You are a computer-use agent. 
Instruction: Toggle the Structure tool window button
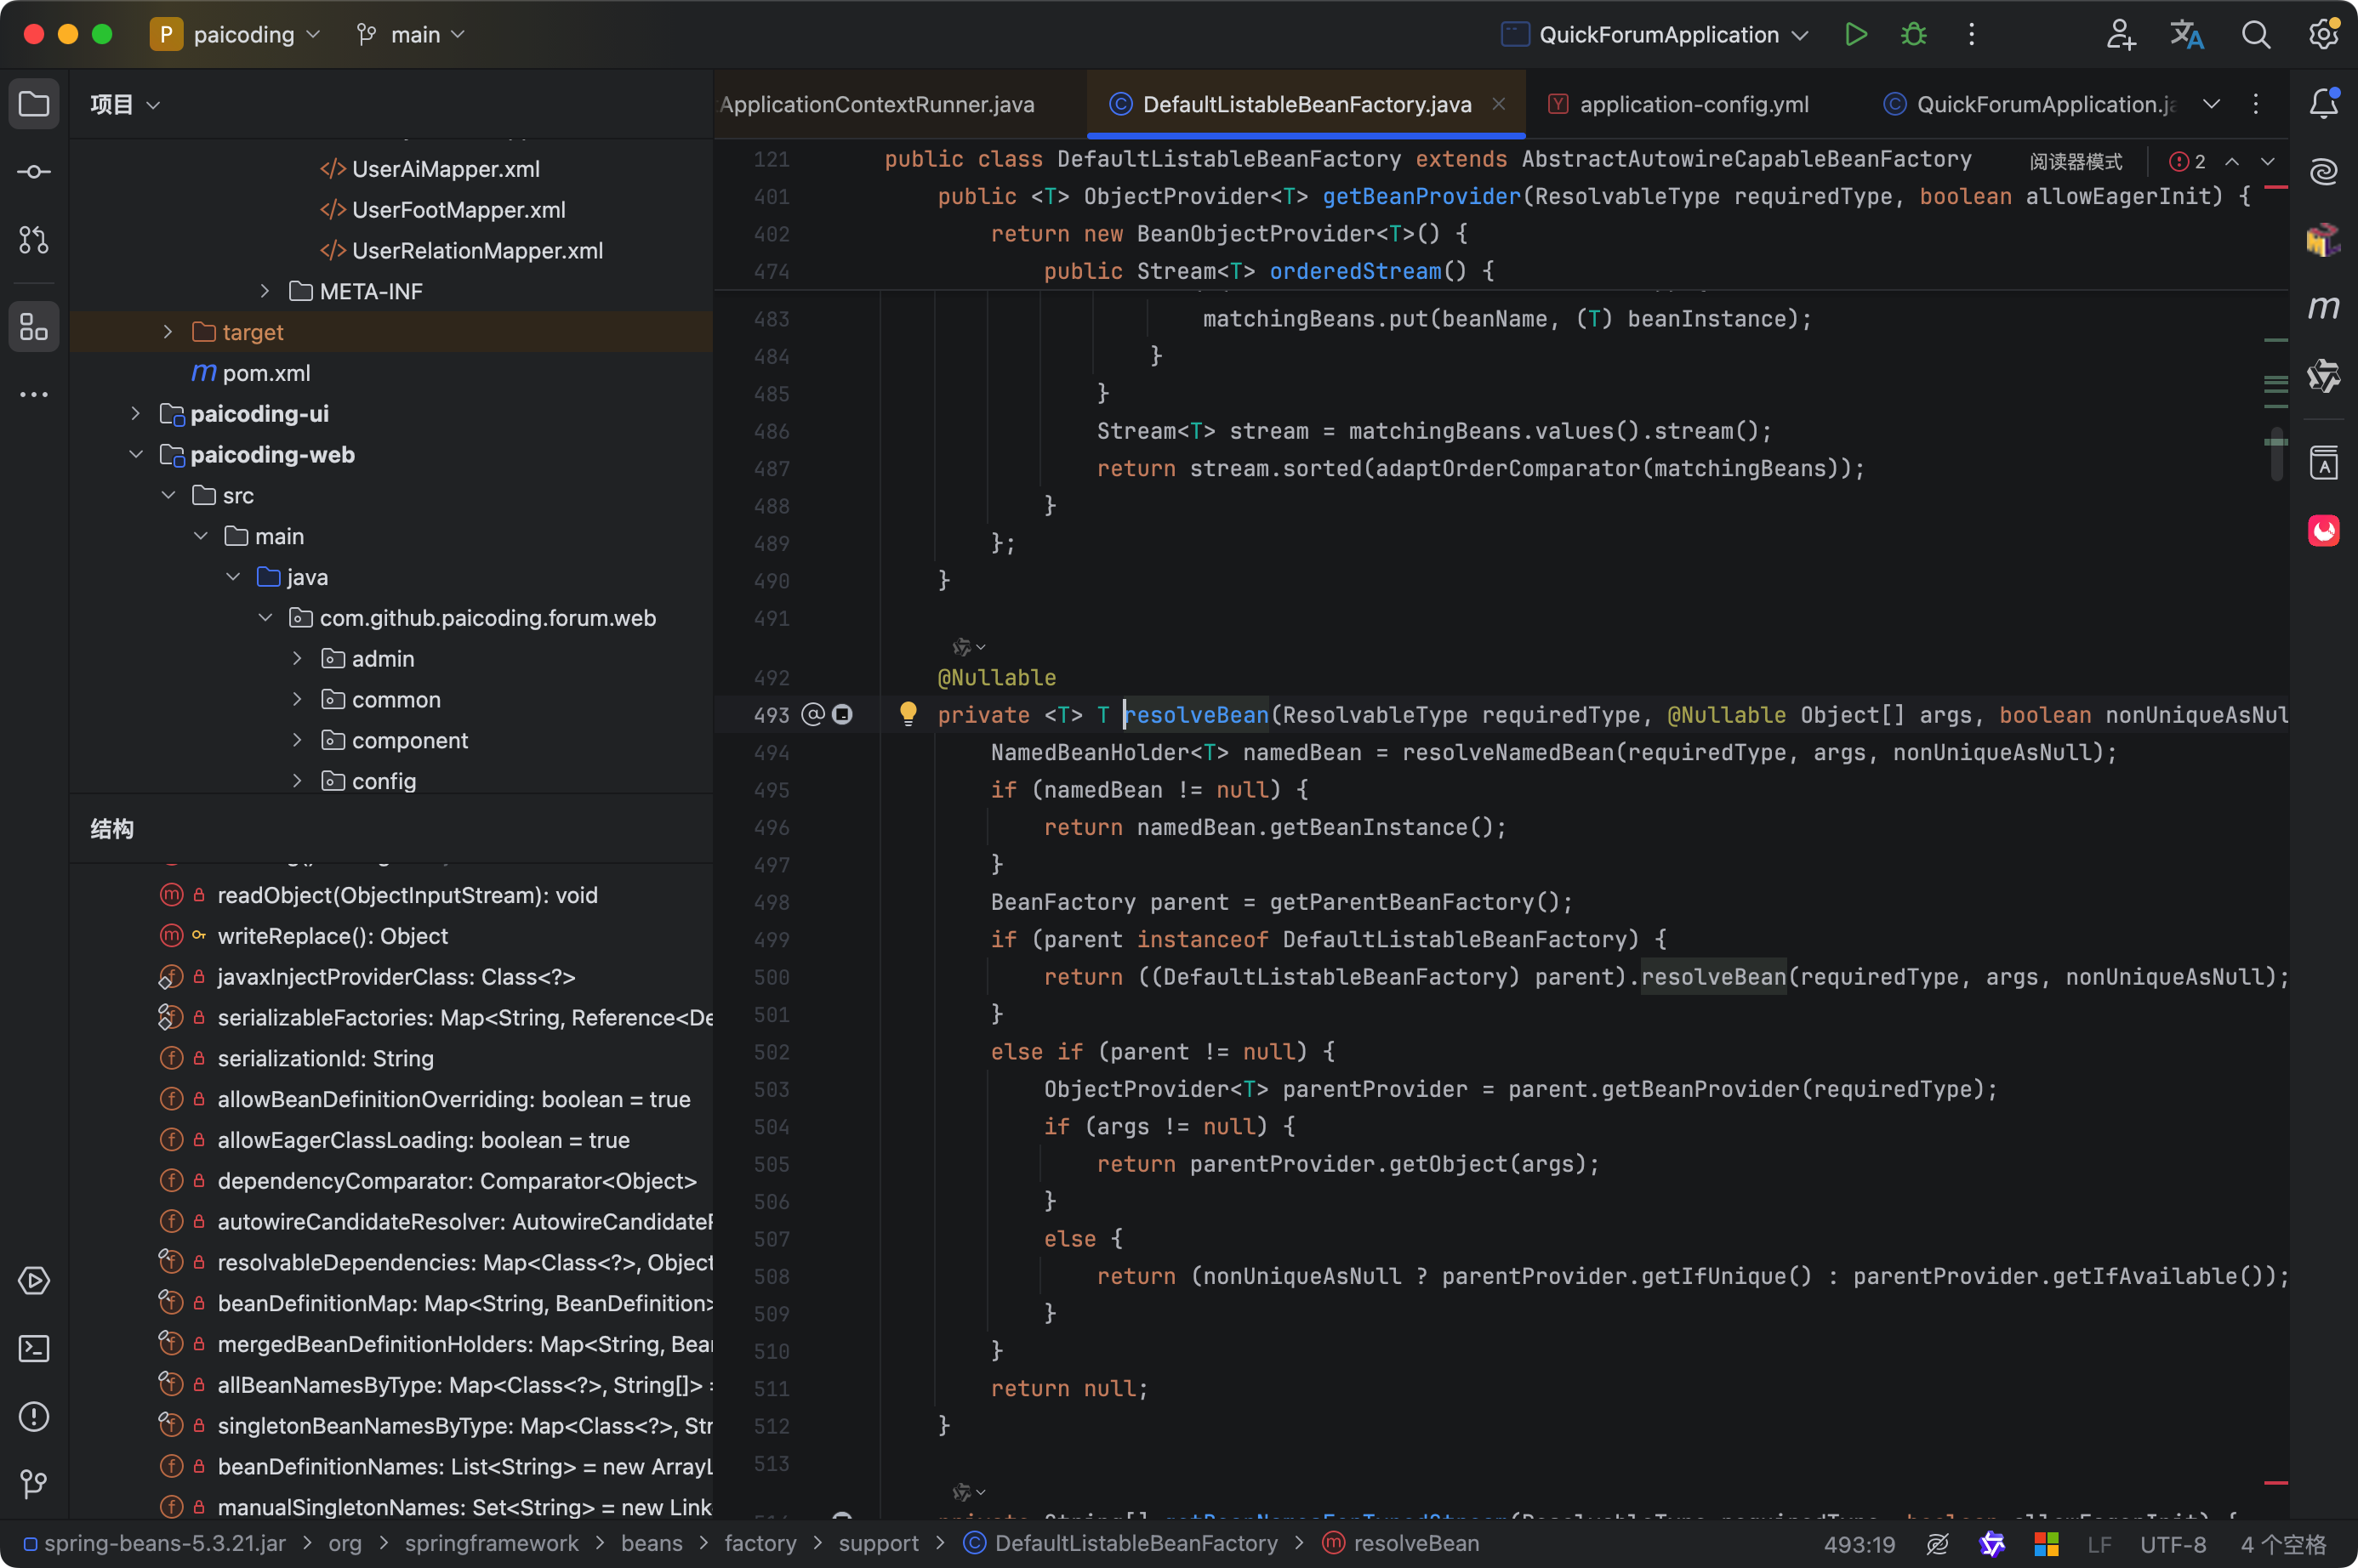coord(34,327)
